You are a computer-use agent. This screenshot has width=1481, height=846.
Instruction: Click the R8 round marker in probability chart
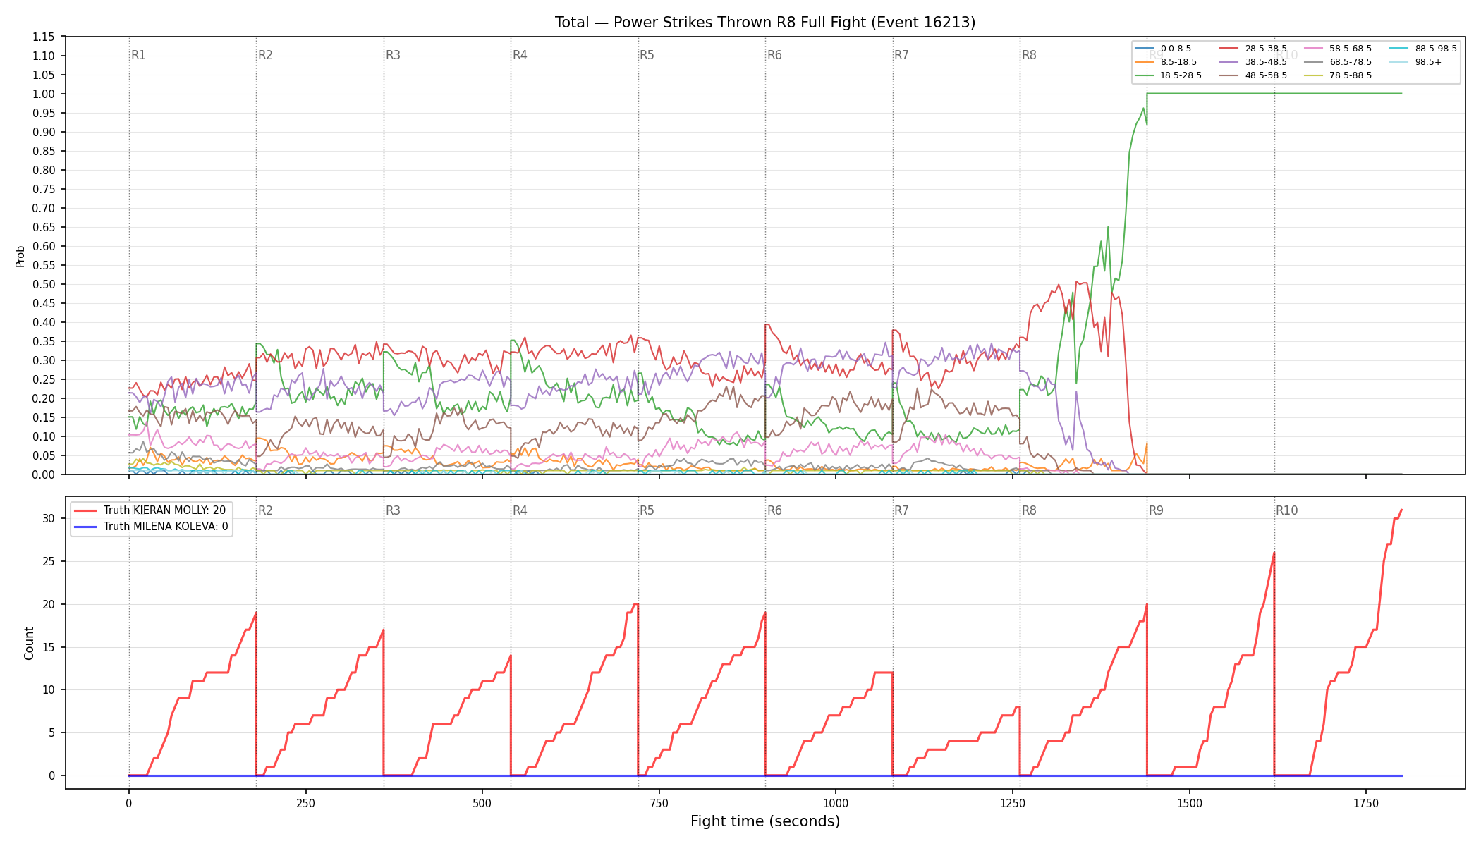click(1029, 55)
